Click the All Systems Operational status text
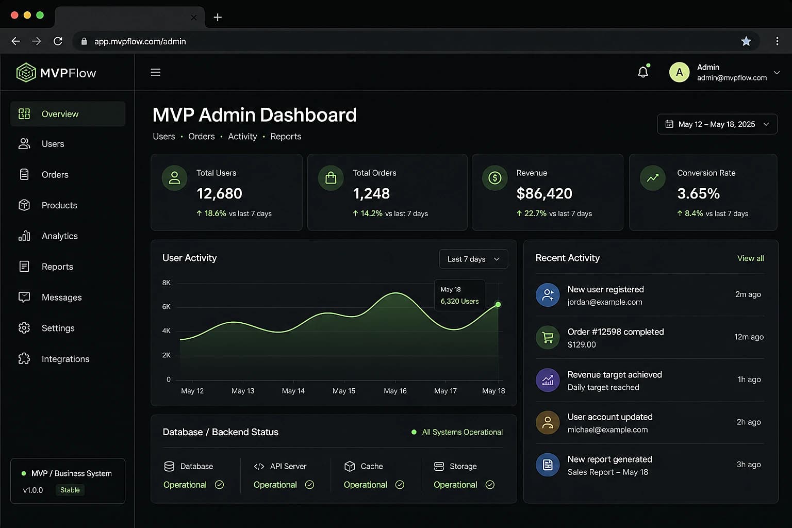The width and height of the screenshot is (792, 528). pyautogui.click(x=462, y=432)
